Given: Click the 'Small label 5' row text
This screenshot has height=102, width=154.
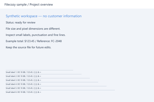Looking at the screenshot, I should [23, 88].
